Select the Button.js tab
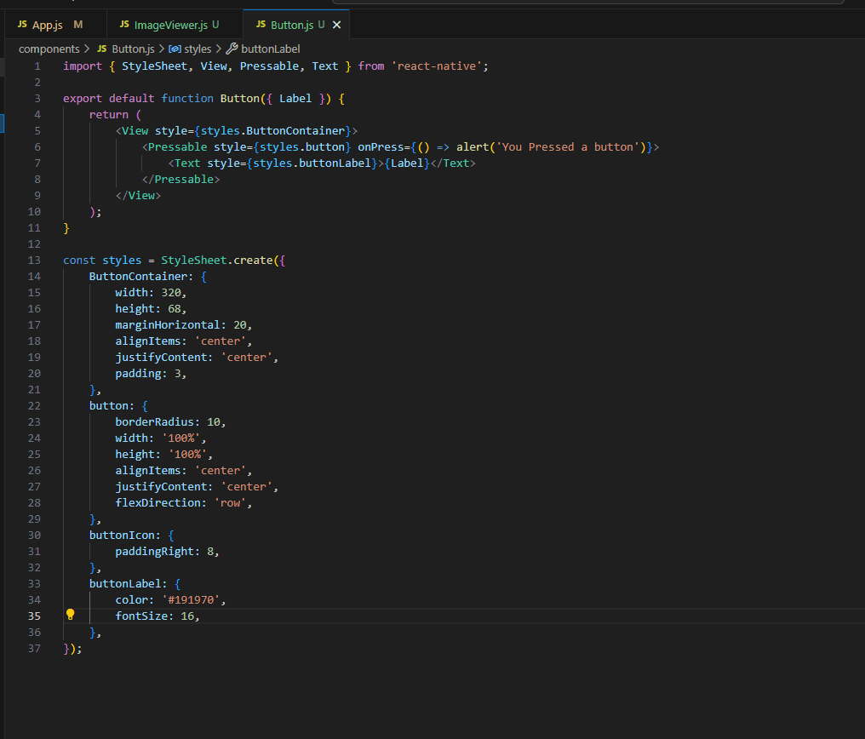Image resolution: width=865 pixels, height=739 pixels. point(292,26)
